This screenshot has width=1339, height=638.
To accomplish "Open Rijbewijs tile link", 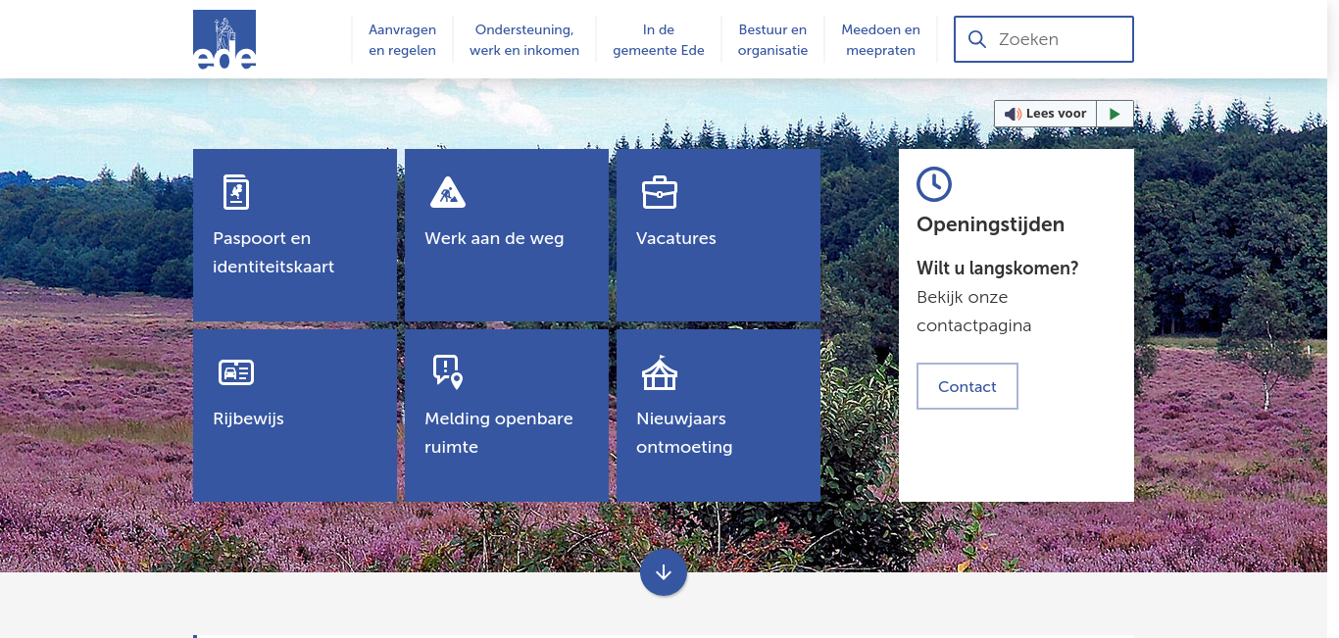I will pyautogui.click(x=295, y=416).
